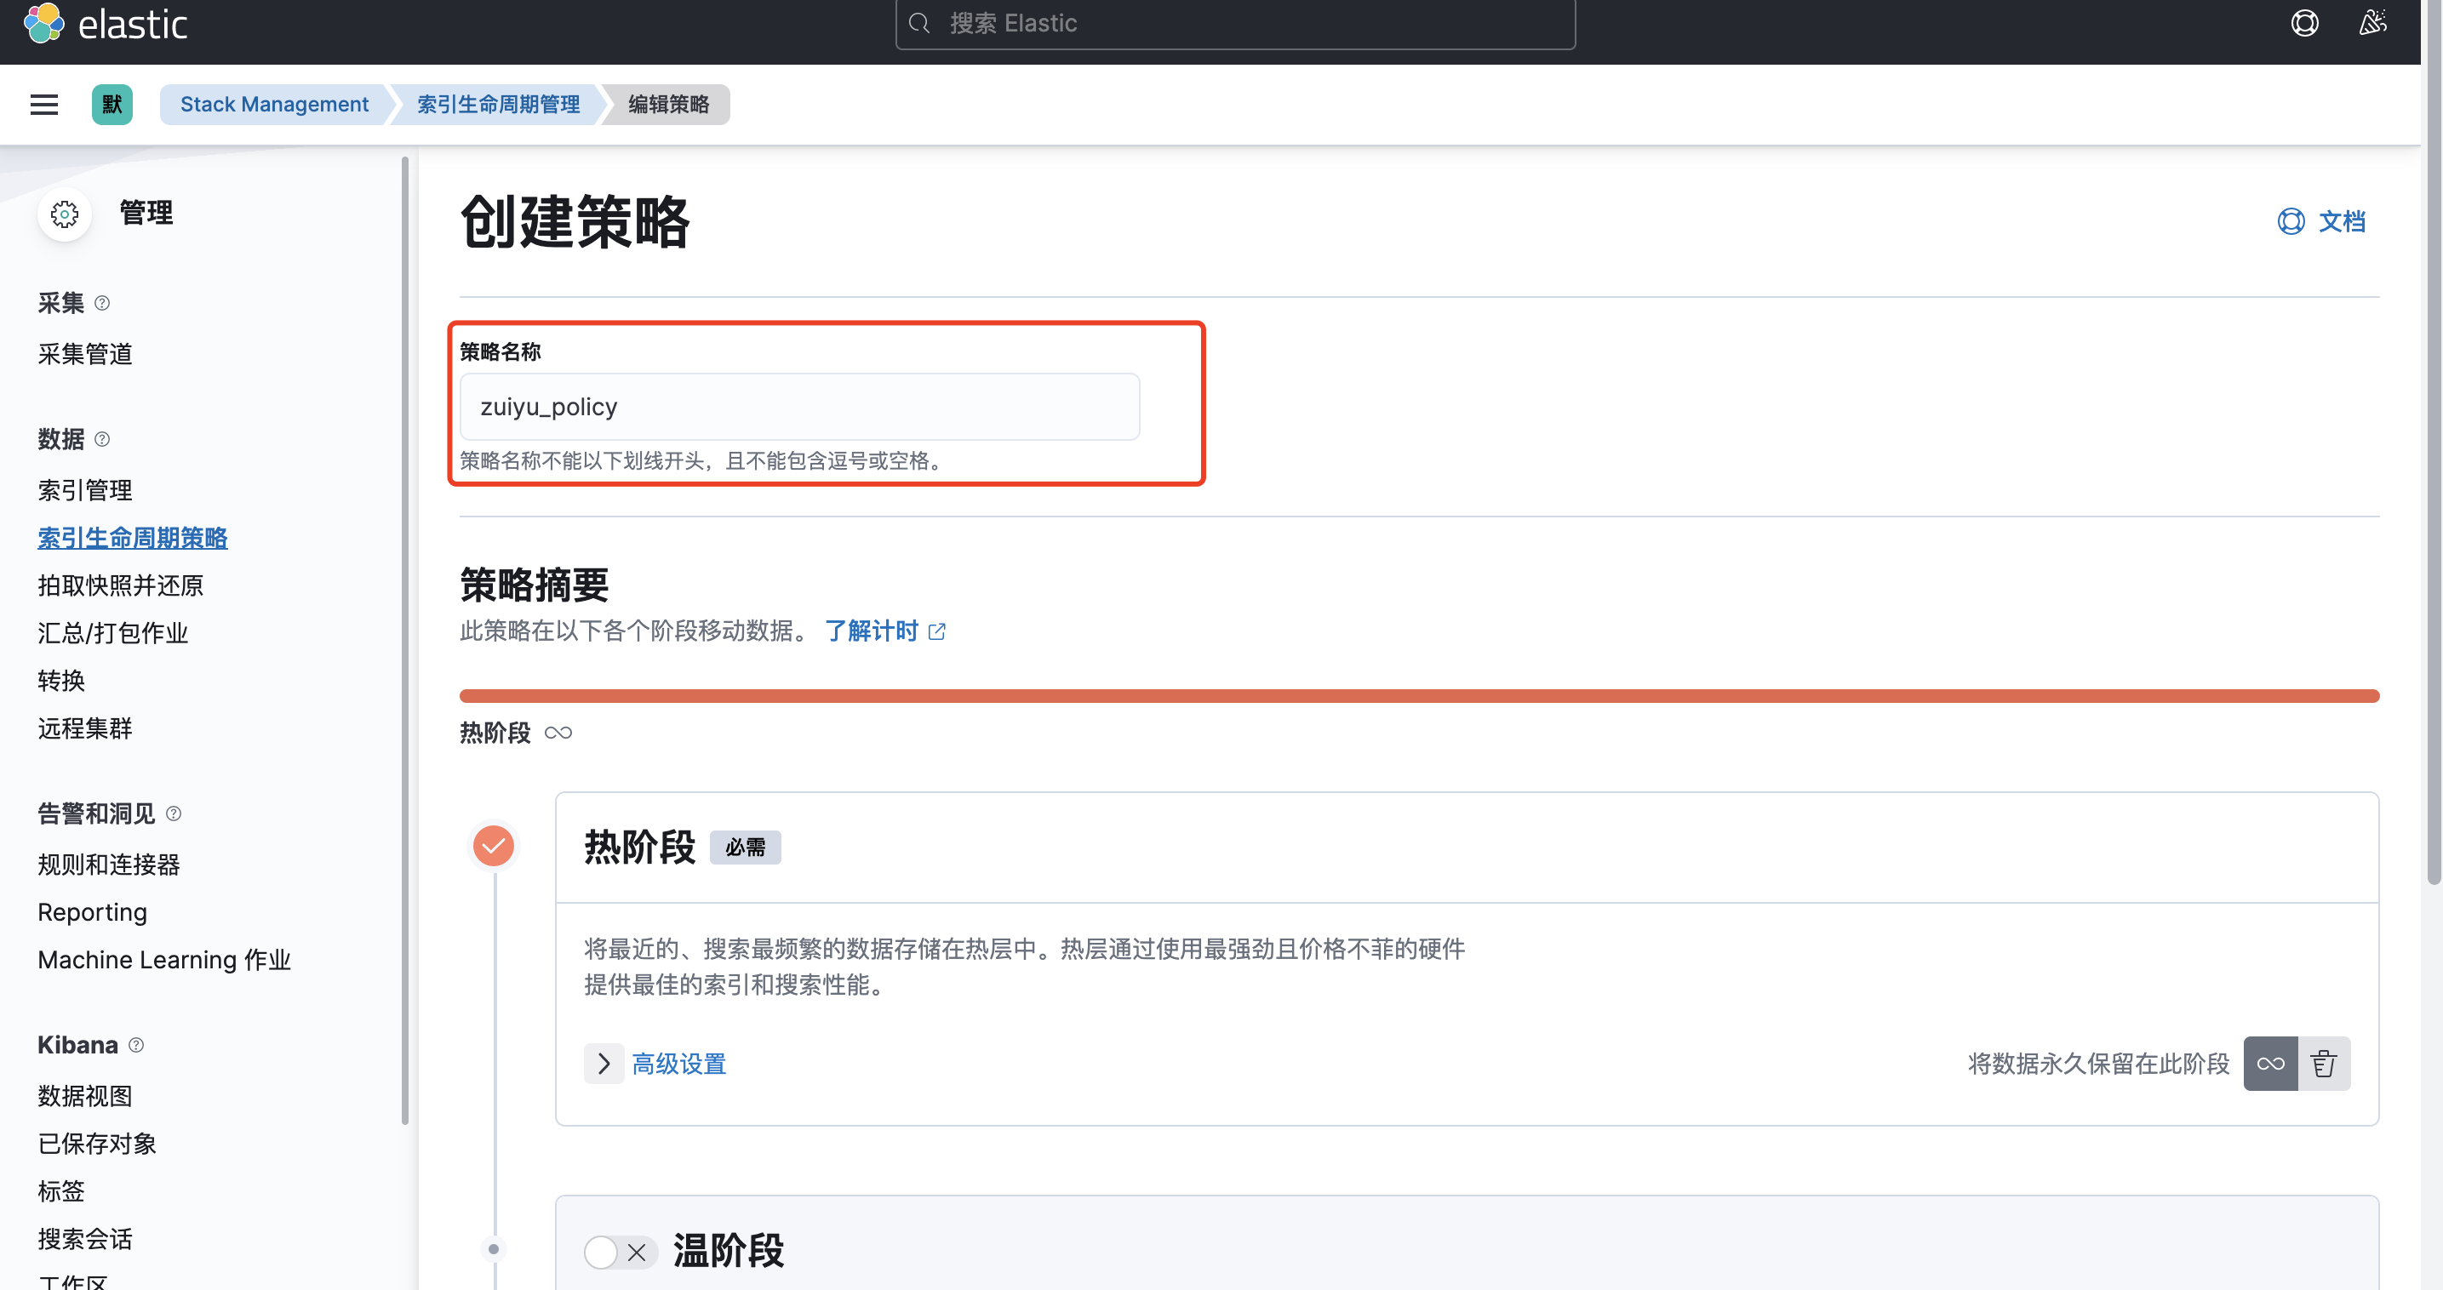Click the trash delete-after-phase button
Viewport: 2443px width, 1290px height.
click(2324, 1064)
